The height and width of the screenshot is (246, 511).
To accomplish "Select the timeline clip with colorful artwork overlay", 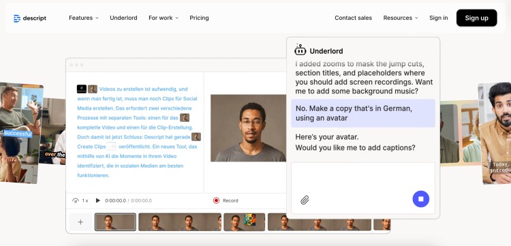I will point(244,222).
